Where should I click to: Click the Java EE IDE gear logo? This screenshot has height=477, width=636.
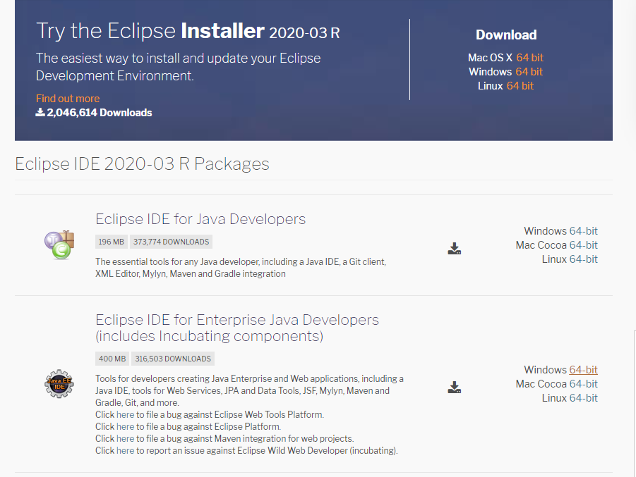59,383
